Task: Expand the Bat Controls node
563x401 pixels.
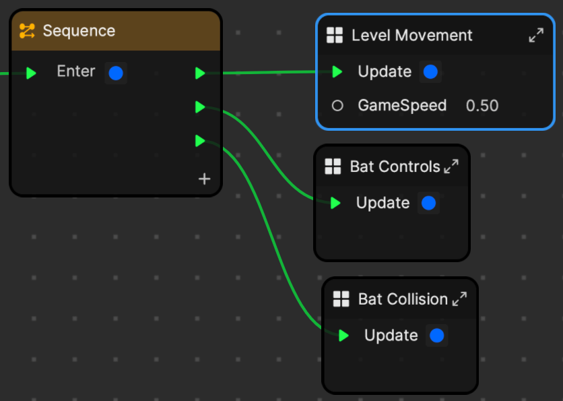Action: [x=451, y=166]
